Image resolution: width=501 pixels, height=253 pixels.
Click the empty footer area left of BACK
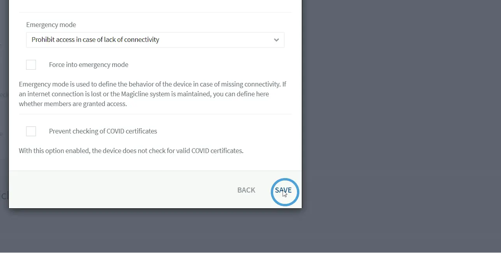(x=117, y=190)
